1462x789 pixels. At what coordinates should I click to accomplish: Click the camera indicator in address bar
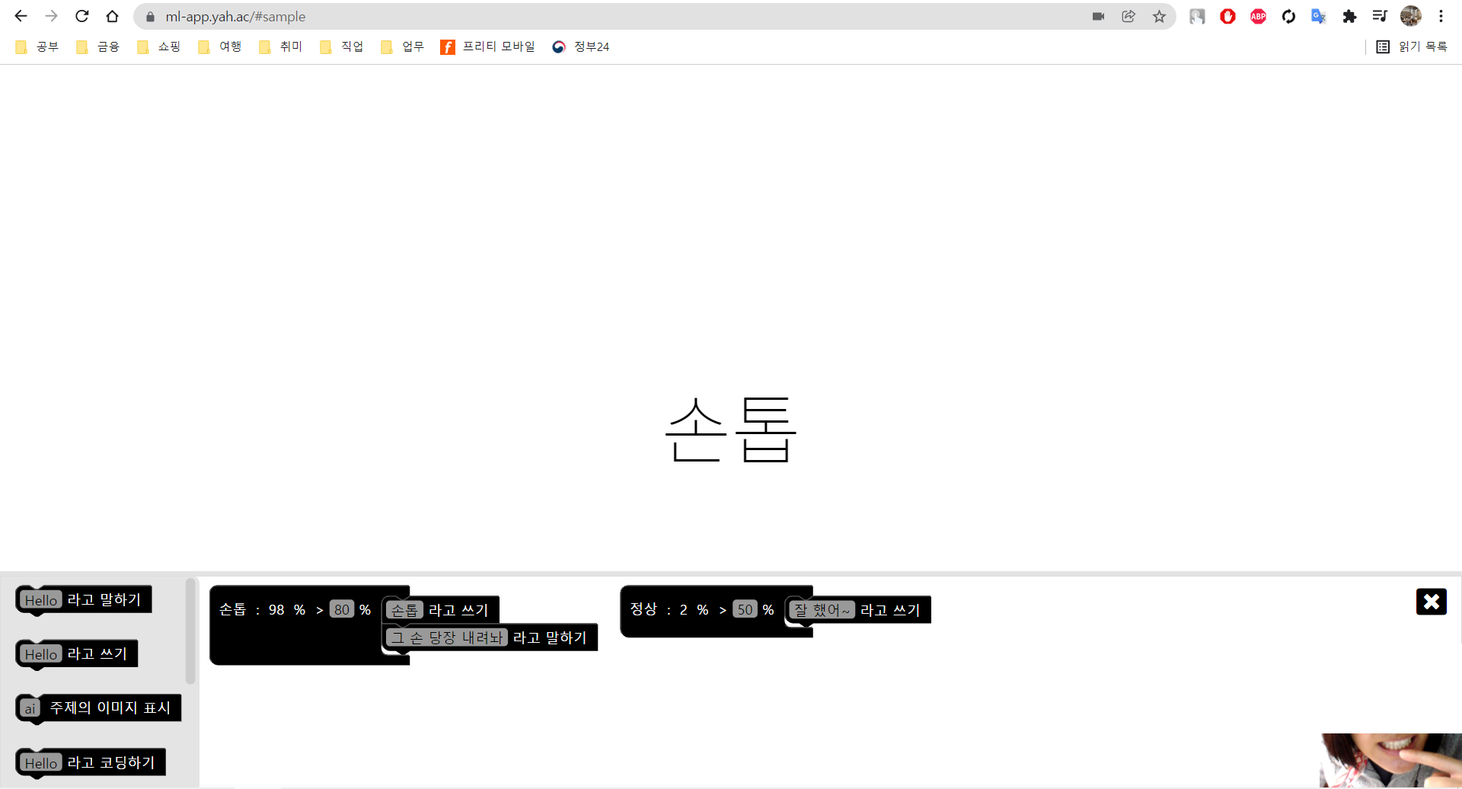pyautogui.click(x=1098, y=16)
